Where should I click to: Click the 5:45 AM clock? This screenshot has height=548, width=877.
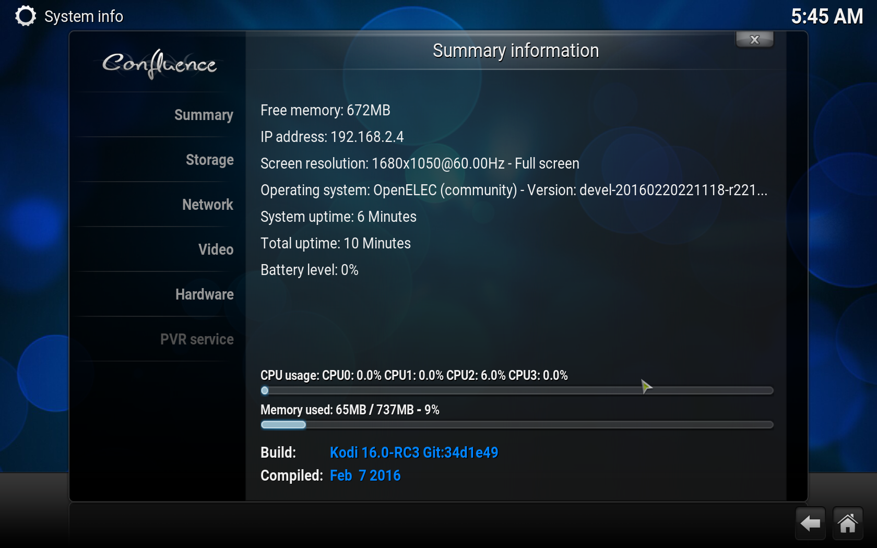pyautogui.click(x=827, y=16)
